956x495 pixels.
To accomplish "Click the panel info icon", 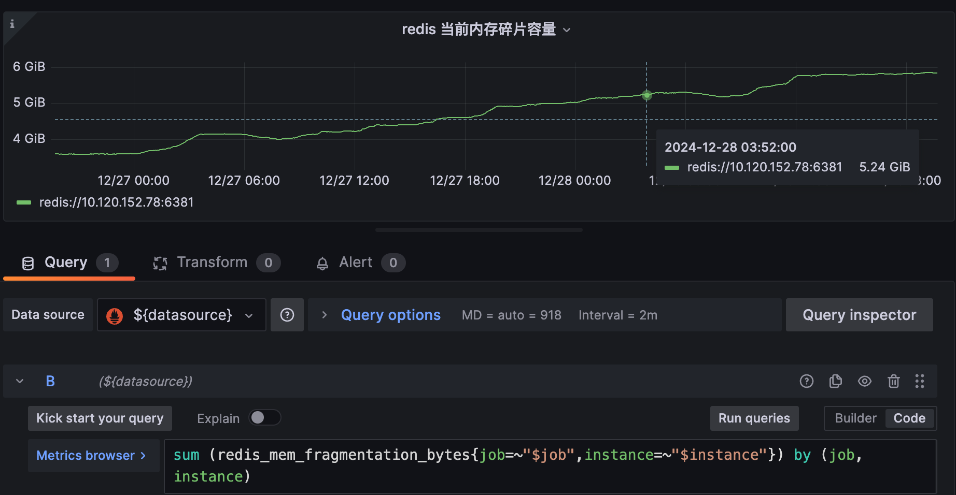I will [x=12, y=23].
